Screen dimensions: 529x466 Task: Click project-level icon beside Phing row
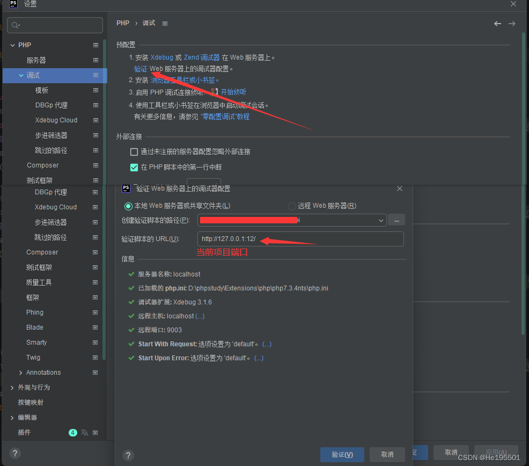click(95, 312)
